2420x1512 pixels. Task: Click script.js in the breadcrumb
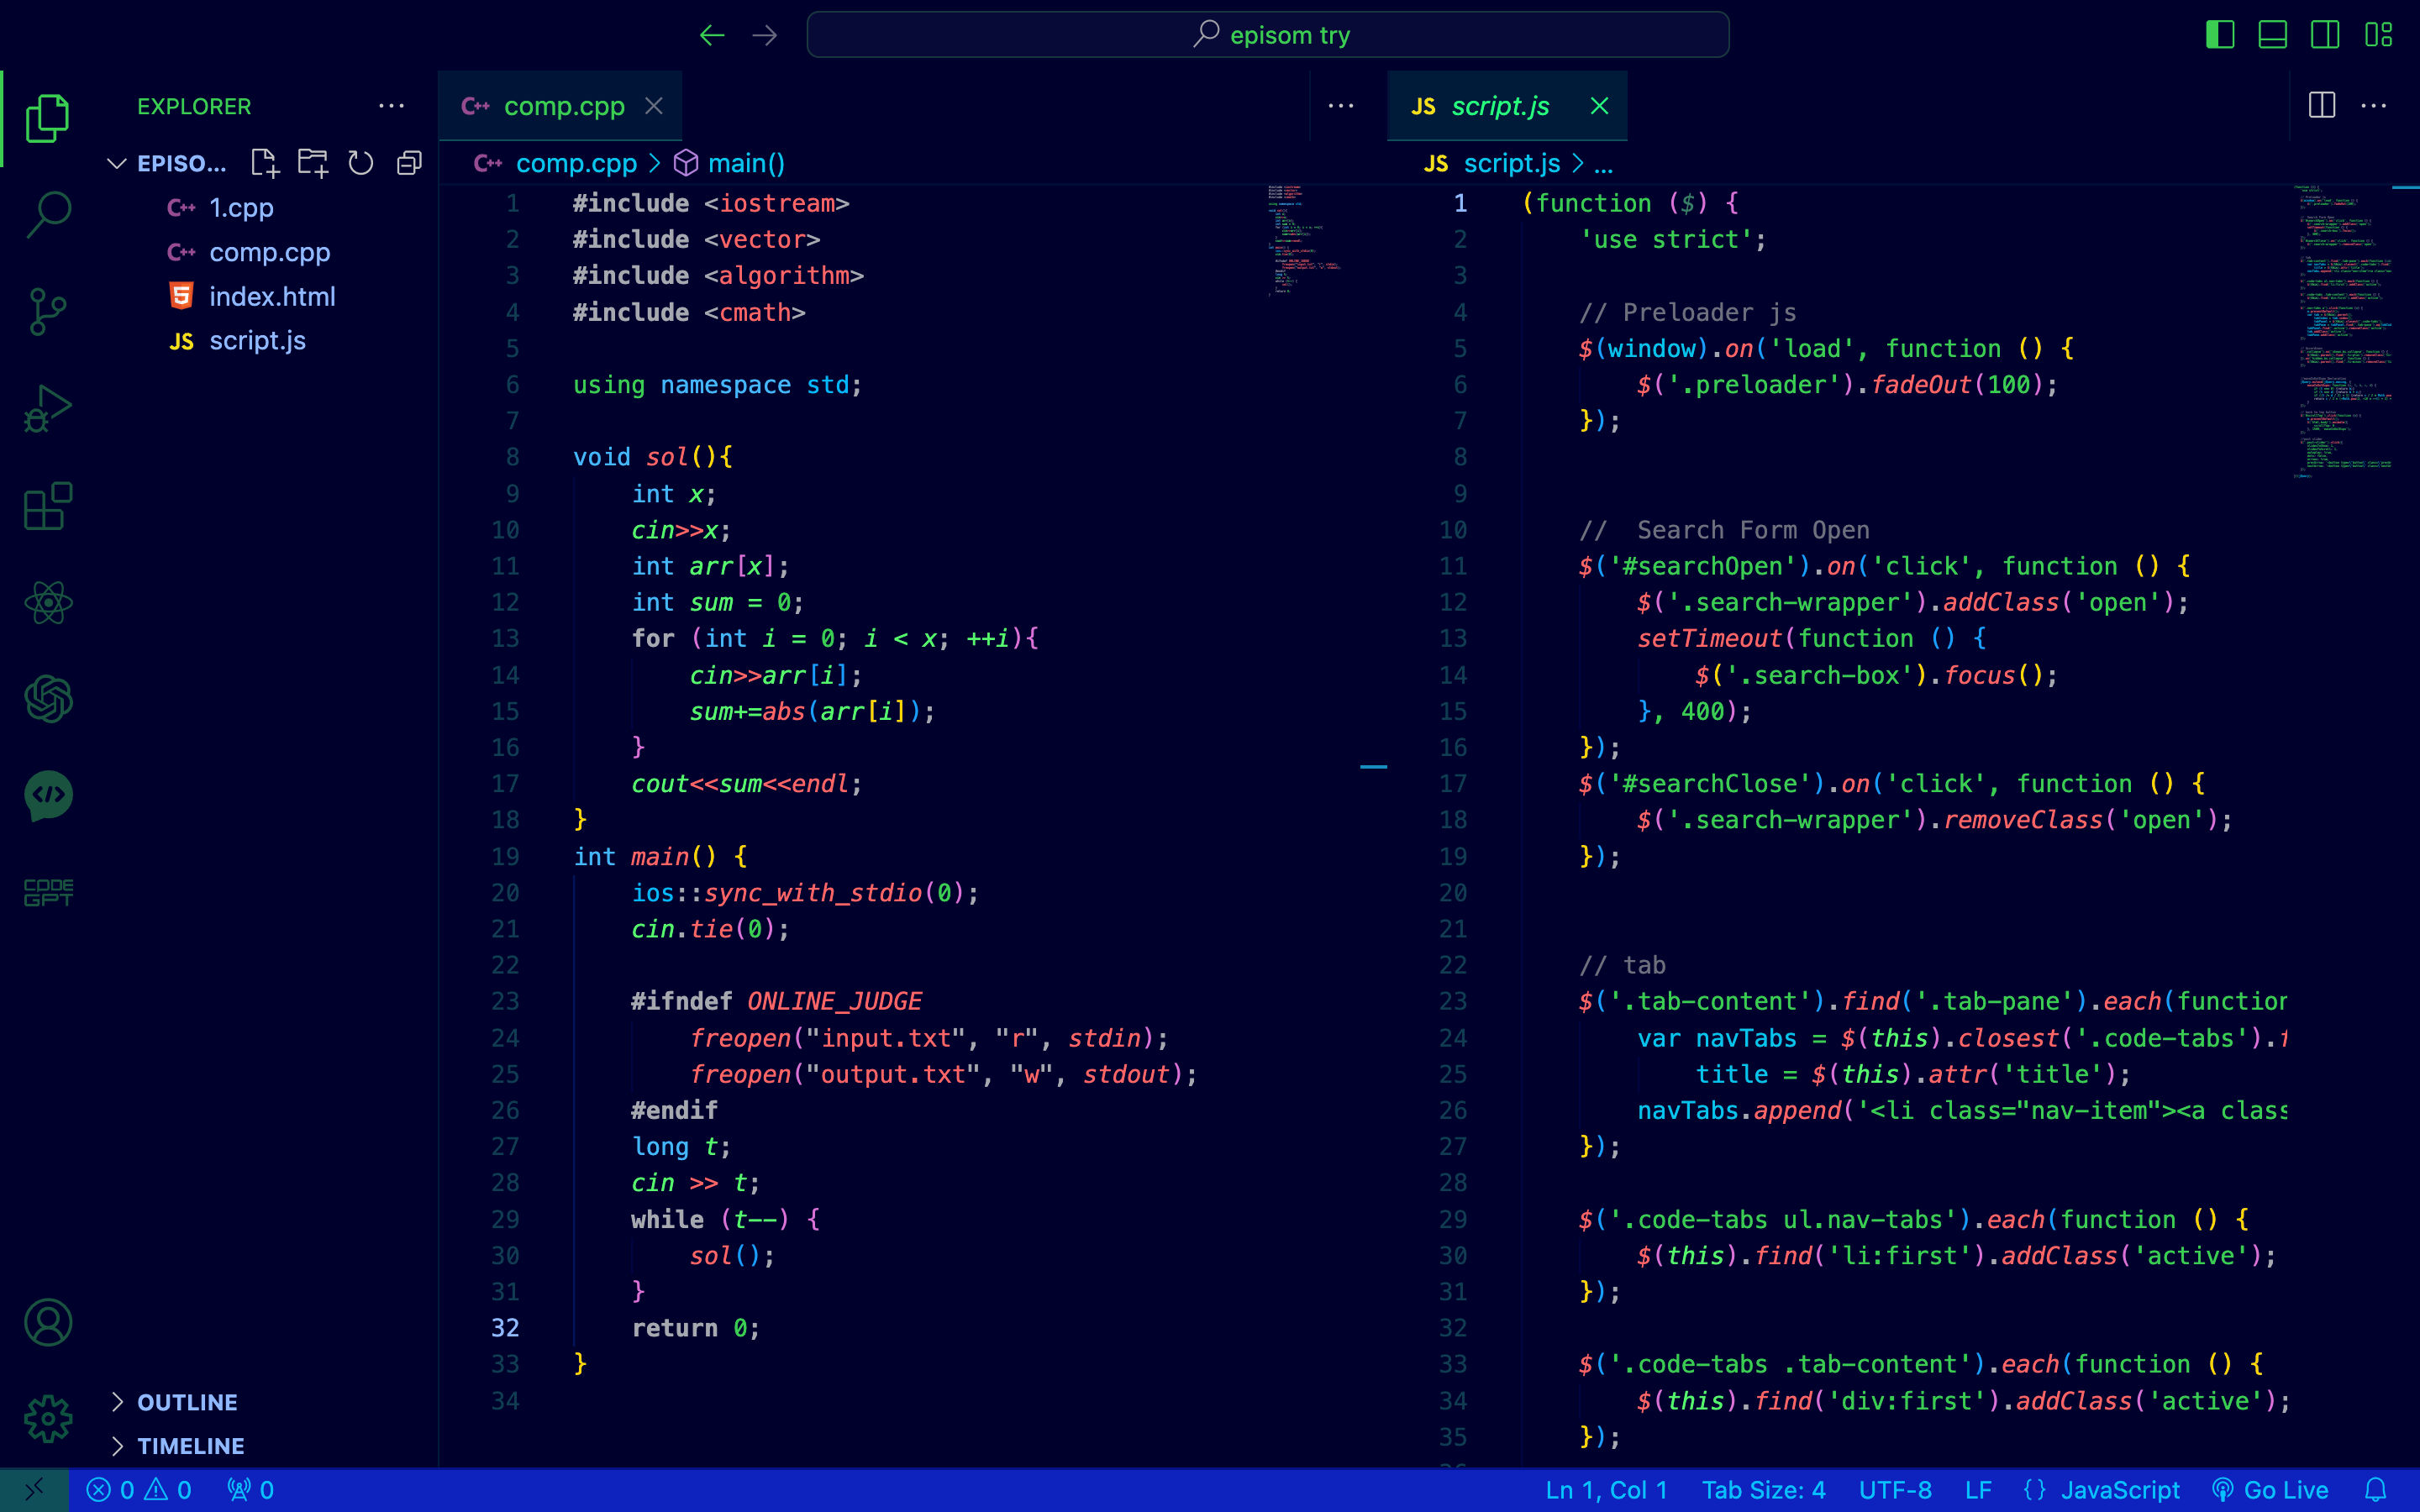pos(1511,163)
